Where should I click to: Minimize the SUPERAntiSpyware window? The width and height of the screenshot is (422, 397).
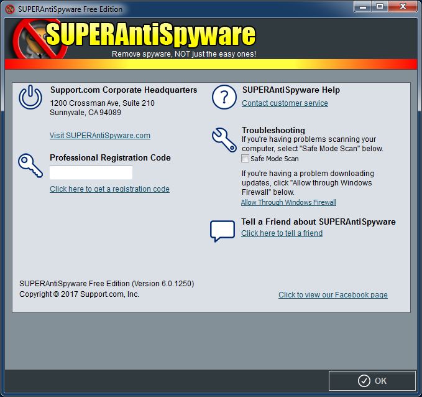pos(362,6)
